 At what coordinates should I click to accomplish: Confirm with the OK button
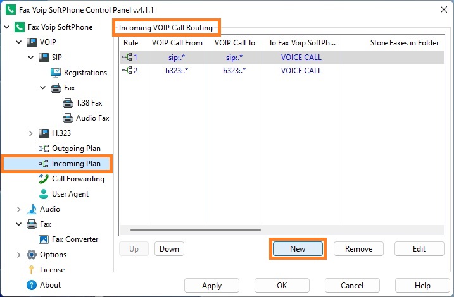pos(282,286)
